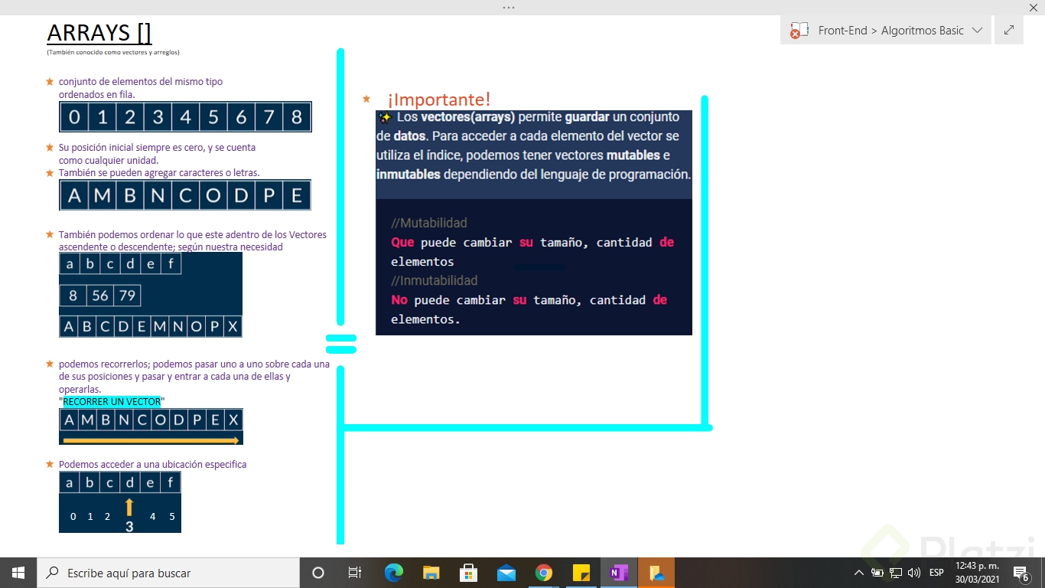The height and width of the screenshot is (588, 1045).
Task: Click the star tag beside 'Podemos acceder'
Action: point(50,464)
